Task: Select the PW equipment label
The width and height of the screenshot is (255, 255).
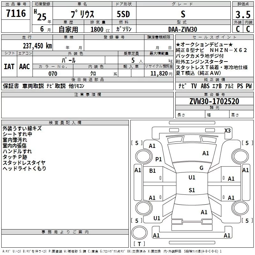Action: pos(249,86)
